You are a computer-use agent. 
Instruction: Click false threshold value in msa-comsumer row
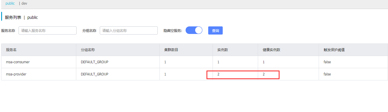[x=327, y=62]
